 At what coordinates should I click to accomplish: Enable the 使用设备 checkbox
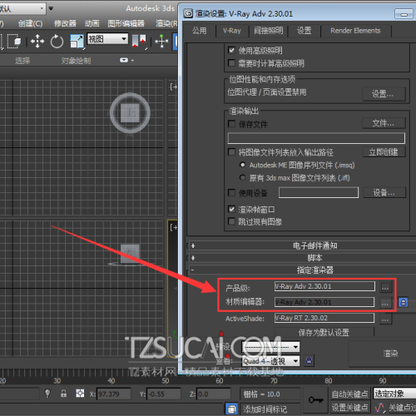tap(231, 192)
